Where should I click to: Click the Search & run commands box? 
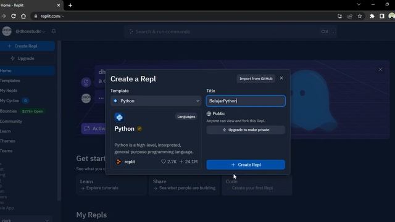coord(230,31)
